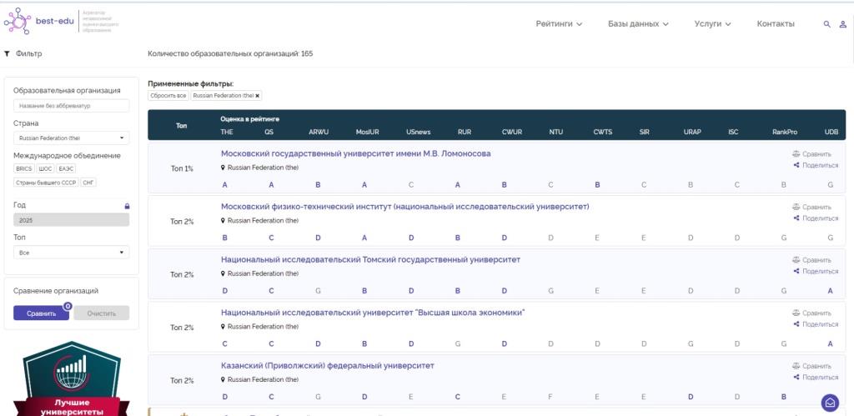The width and height of the screenshot is (854, 416).
Task: Toggle the ЕАЭС association filter
Action: click(65, 168)
